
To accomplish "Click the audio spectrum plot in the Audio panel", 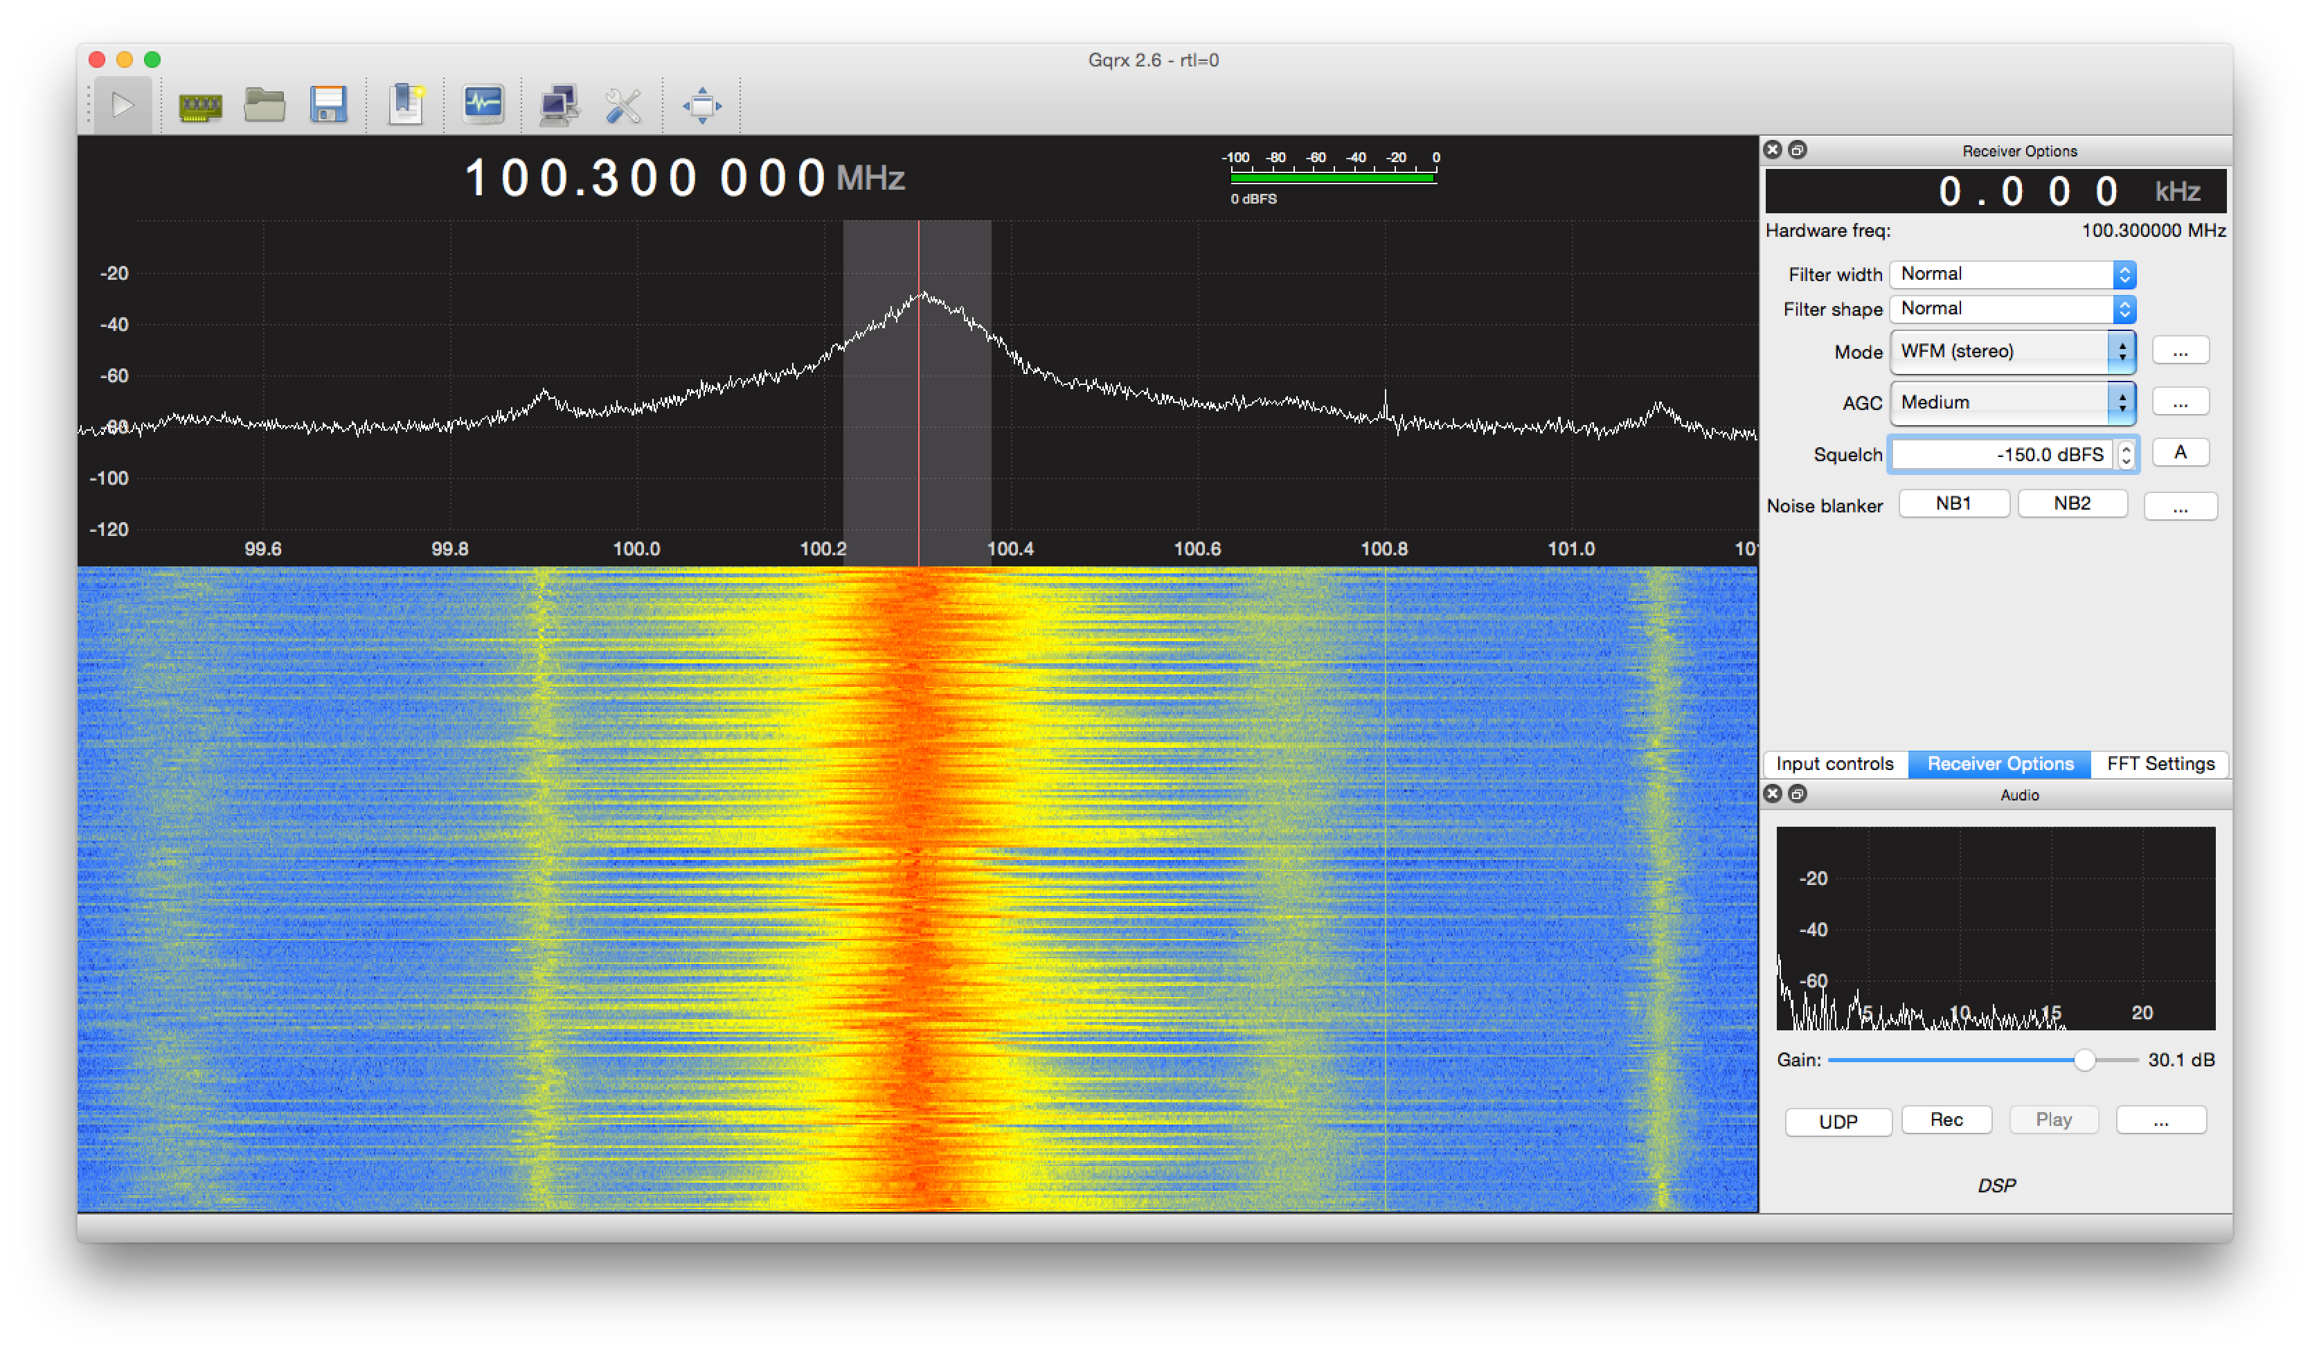I will [1996, 929].
